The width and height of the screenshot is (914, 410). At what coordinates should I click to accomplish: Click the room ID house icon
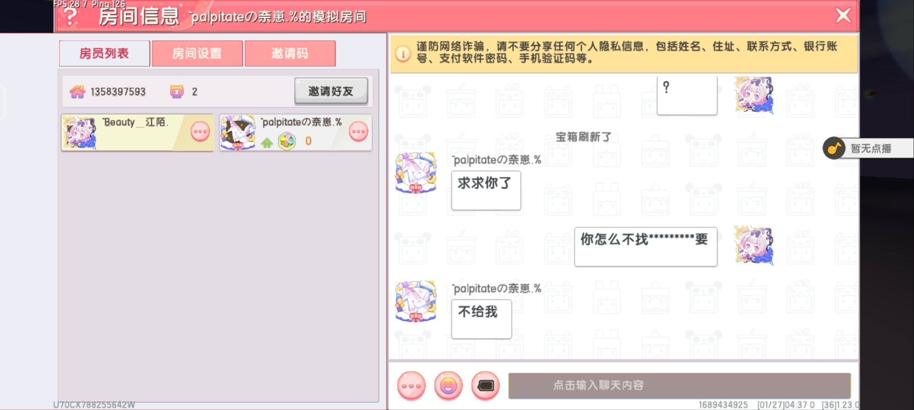77,91
